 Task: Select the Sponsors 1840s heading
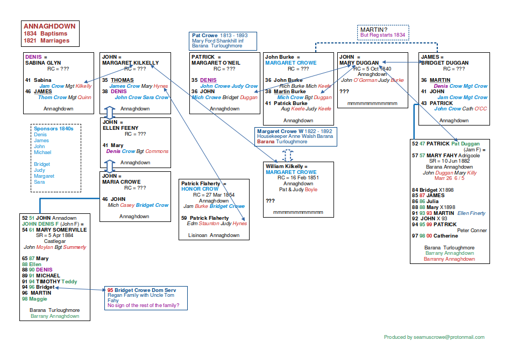[x=53, y=129]
